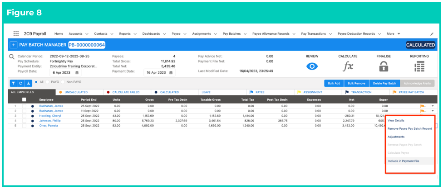Click the refresh icon button

click(21, 83)
